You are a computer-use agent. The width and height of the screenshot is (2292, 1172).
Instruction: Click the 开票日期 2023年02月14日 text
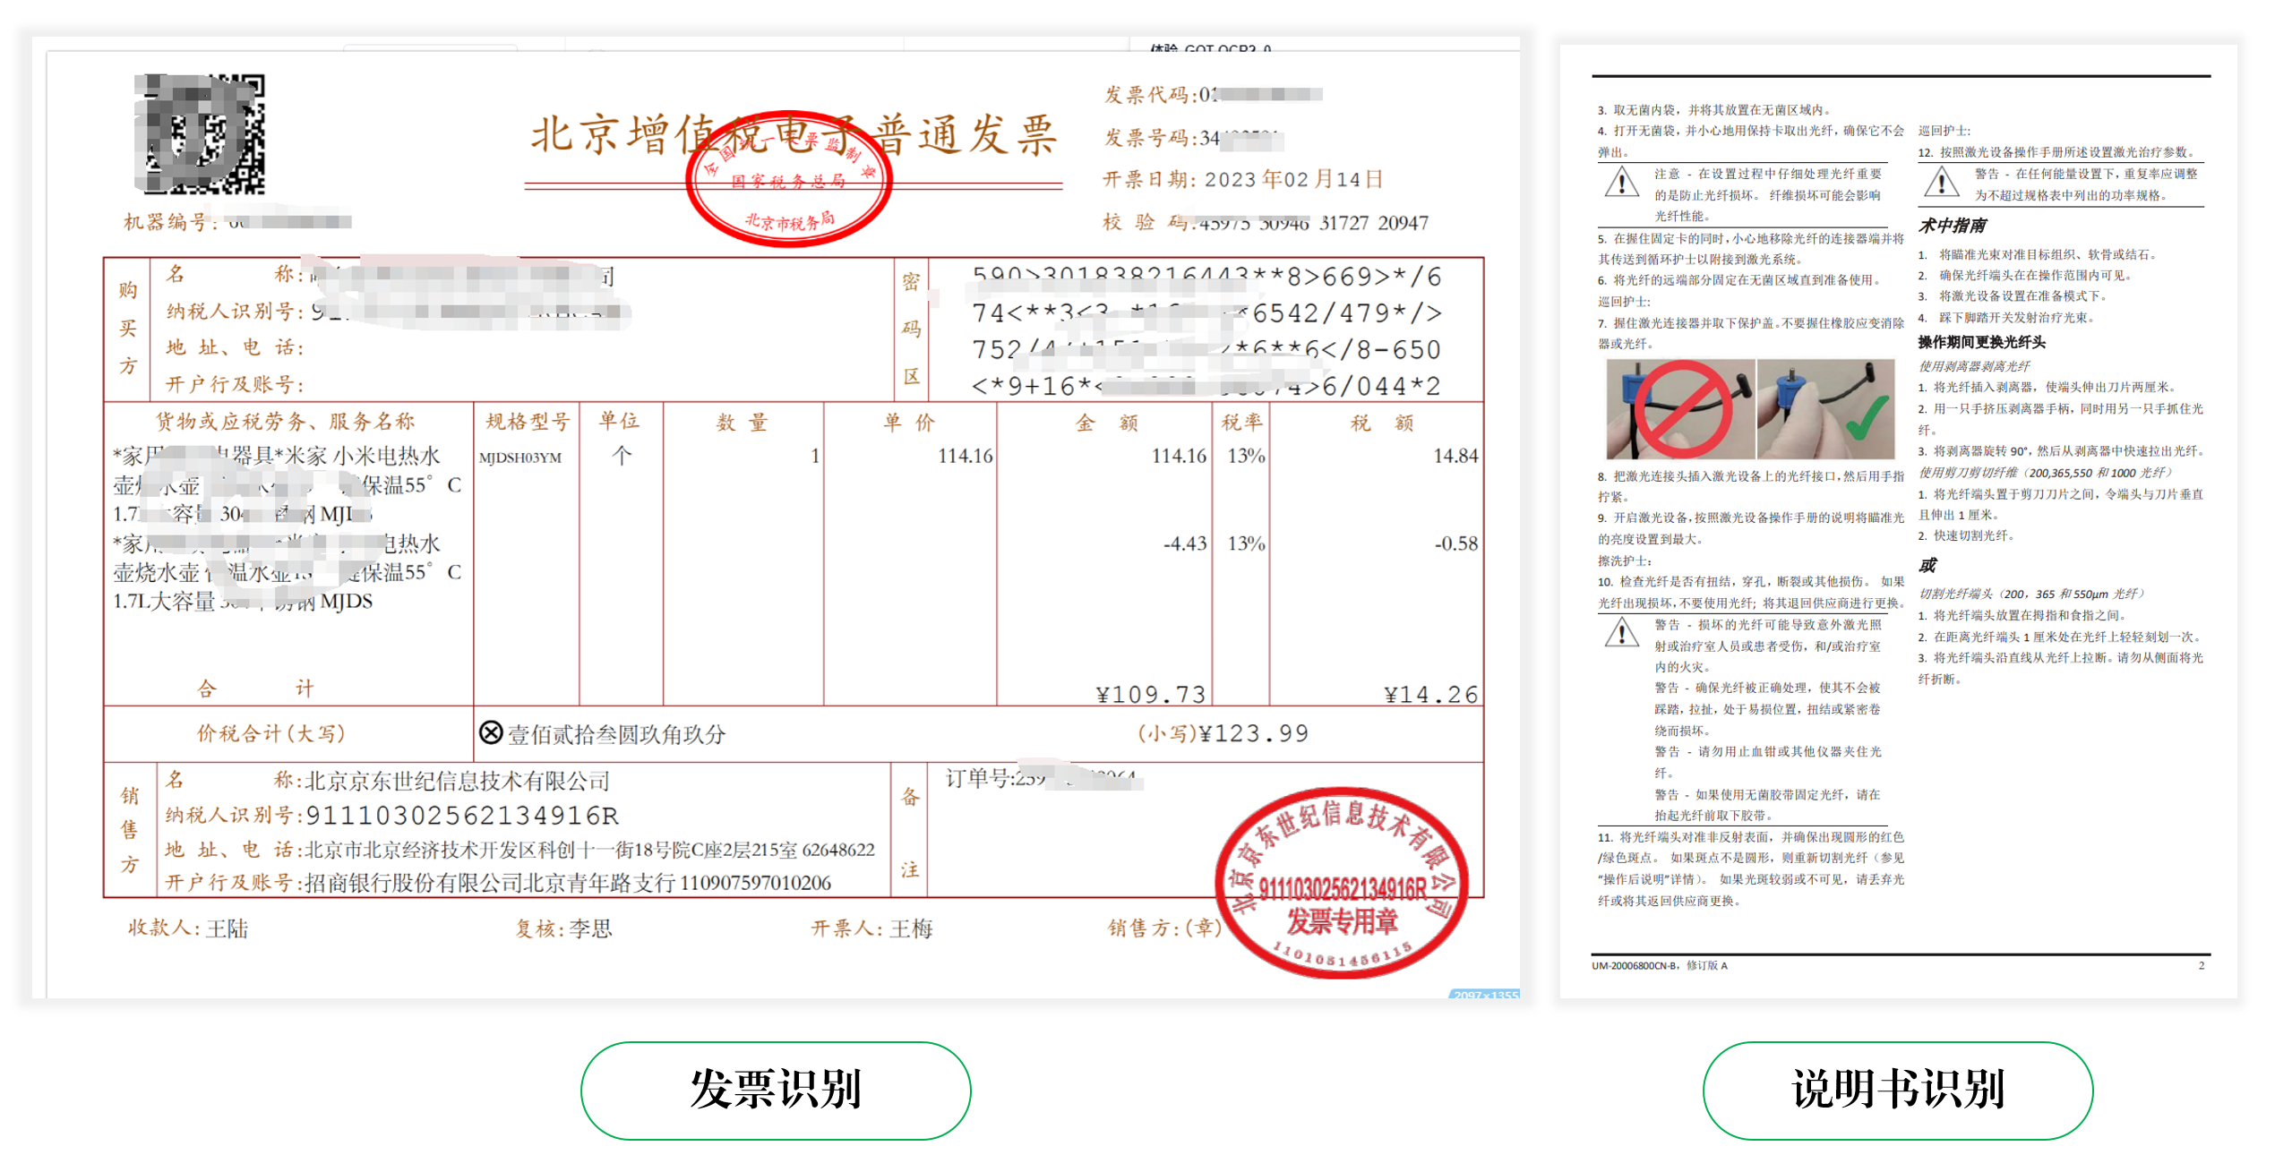[x=1241, y=179]
